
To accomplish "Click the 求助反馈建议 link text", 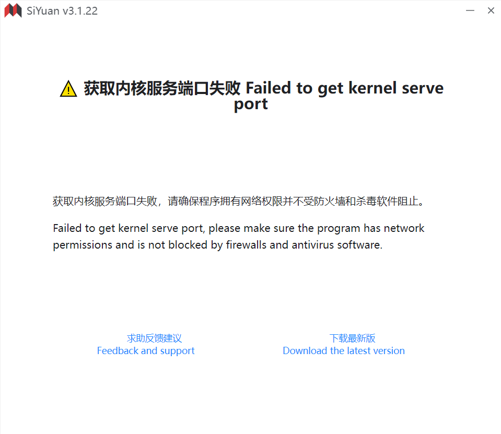I will pos(154,338).
